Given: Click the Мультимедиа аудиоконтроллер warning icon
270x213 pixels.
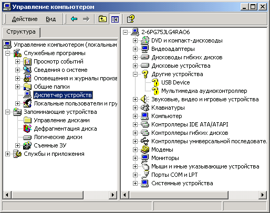Looking at the screenshot, I should 155,91.
